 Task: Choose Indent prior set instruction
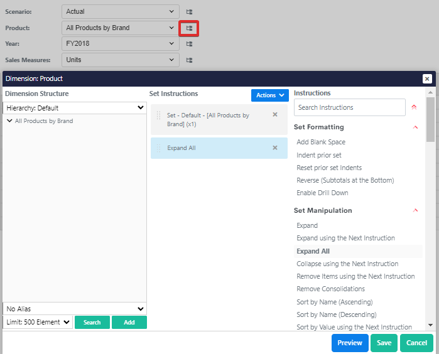point(319,155)
